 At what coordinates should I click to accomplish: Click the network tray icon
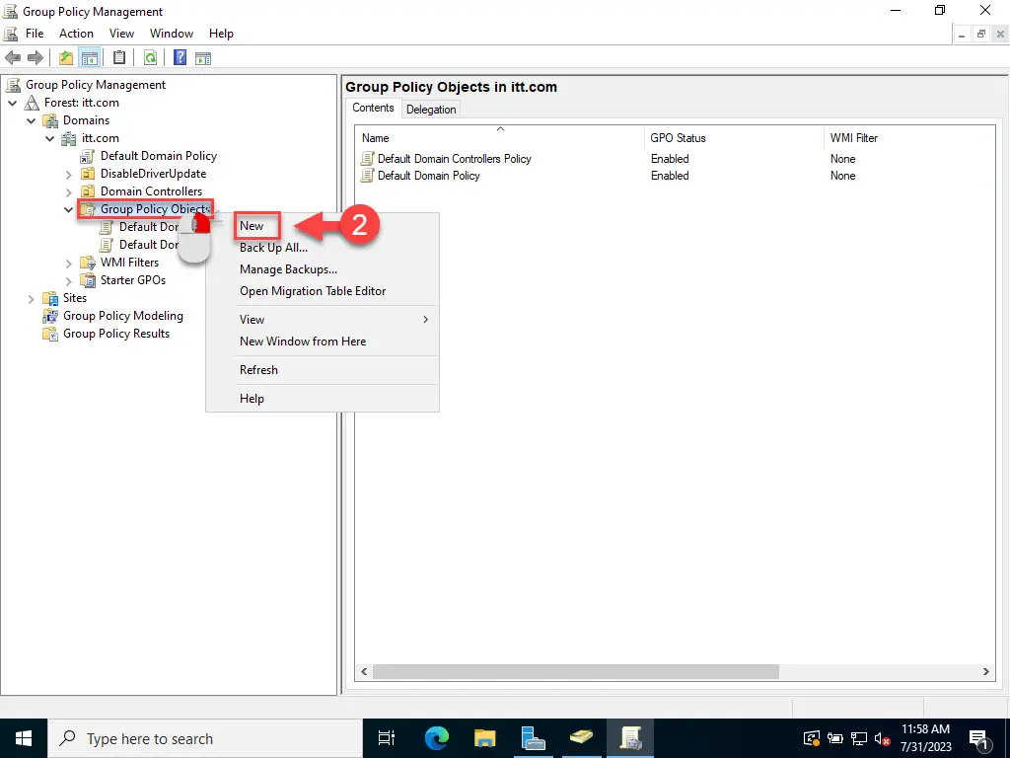[x=859, y=738]
